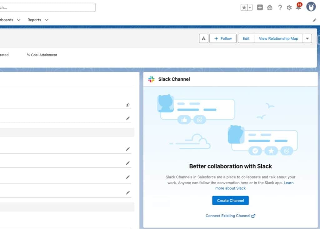Click the favorite star toggle
Image resolution: width=320 pixels, height=229 pixels.
click(x=245, y=7)
